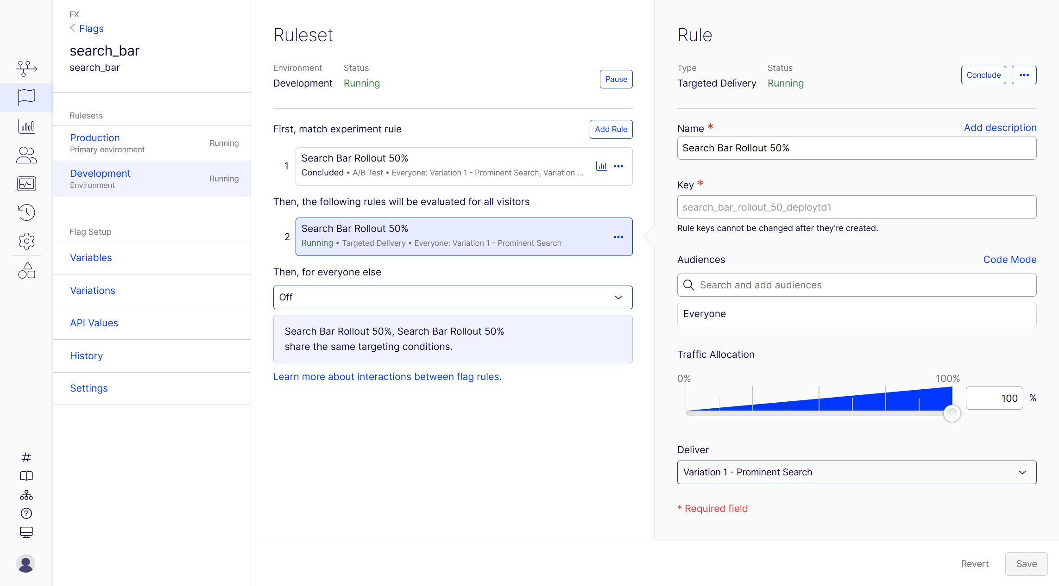The image size is (1059, 586).
Task: Click the user profile avatar
Action: click(x=25, y=563)
